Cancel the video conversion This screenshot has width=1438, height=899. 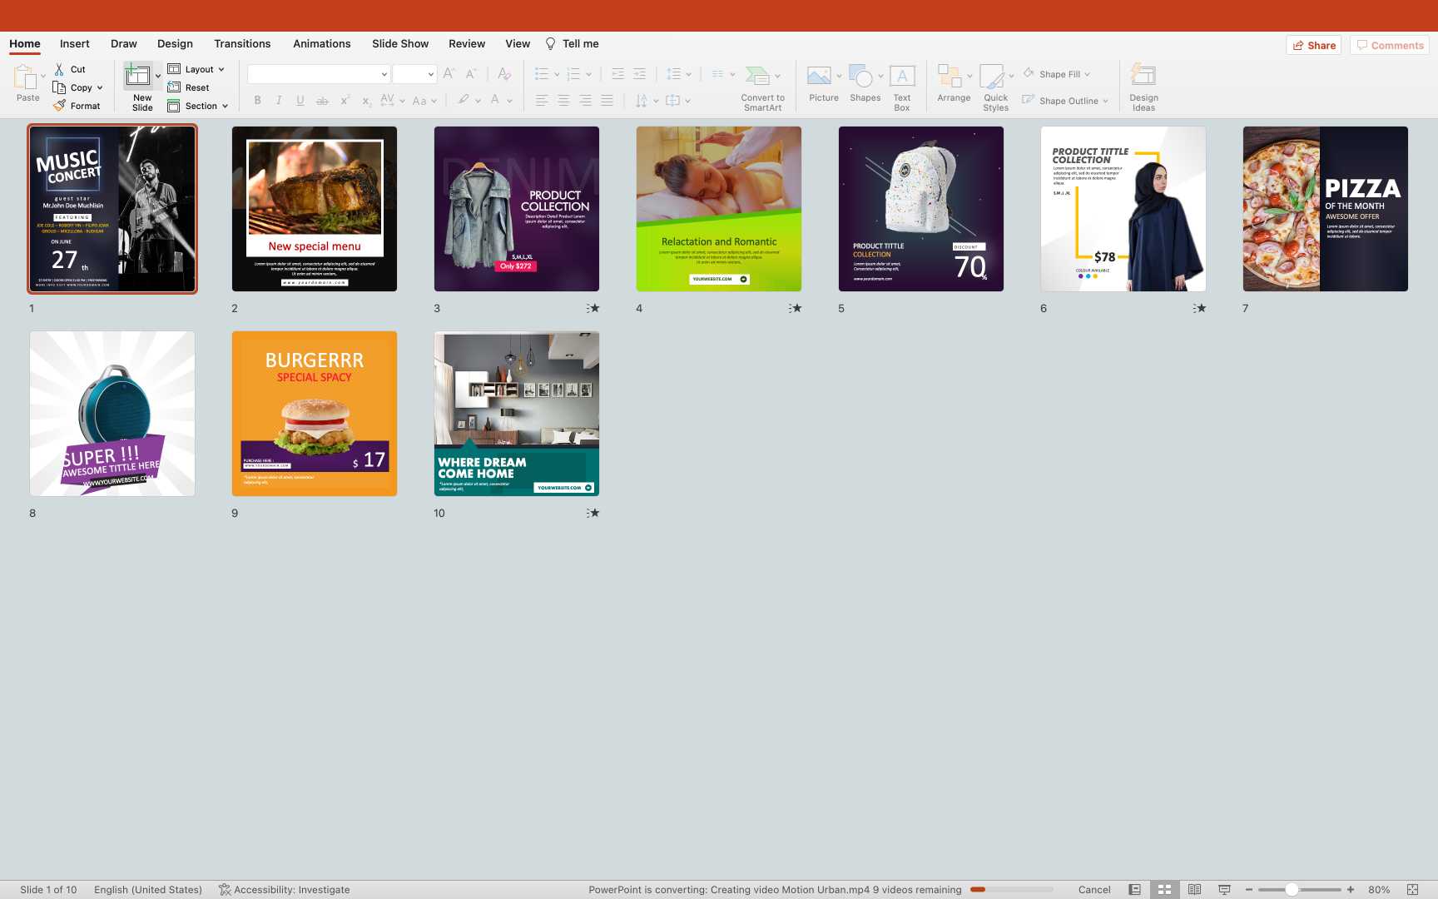[1094, 890]
